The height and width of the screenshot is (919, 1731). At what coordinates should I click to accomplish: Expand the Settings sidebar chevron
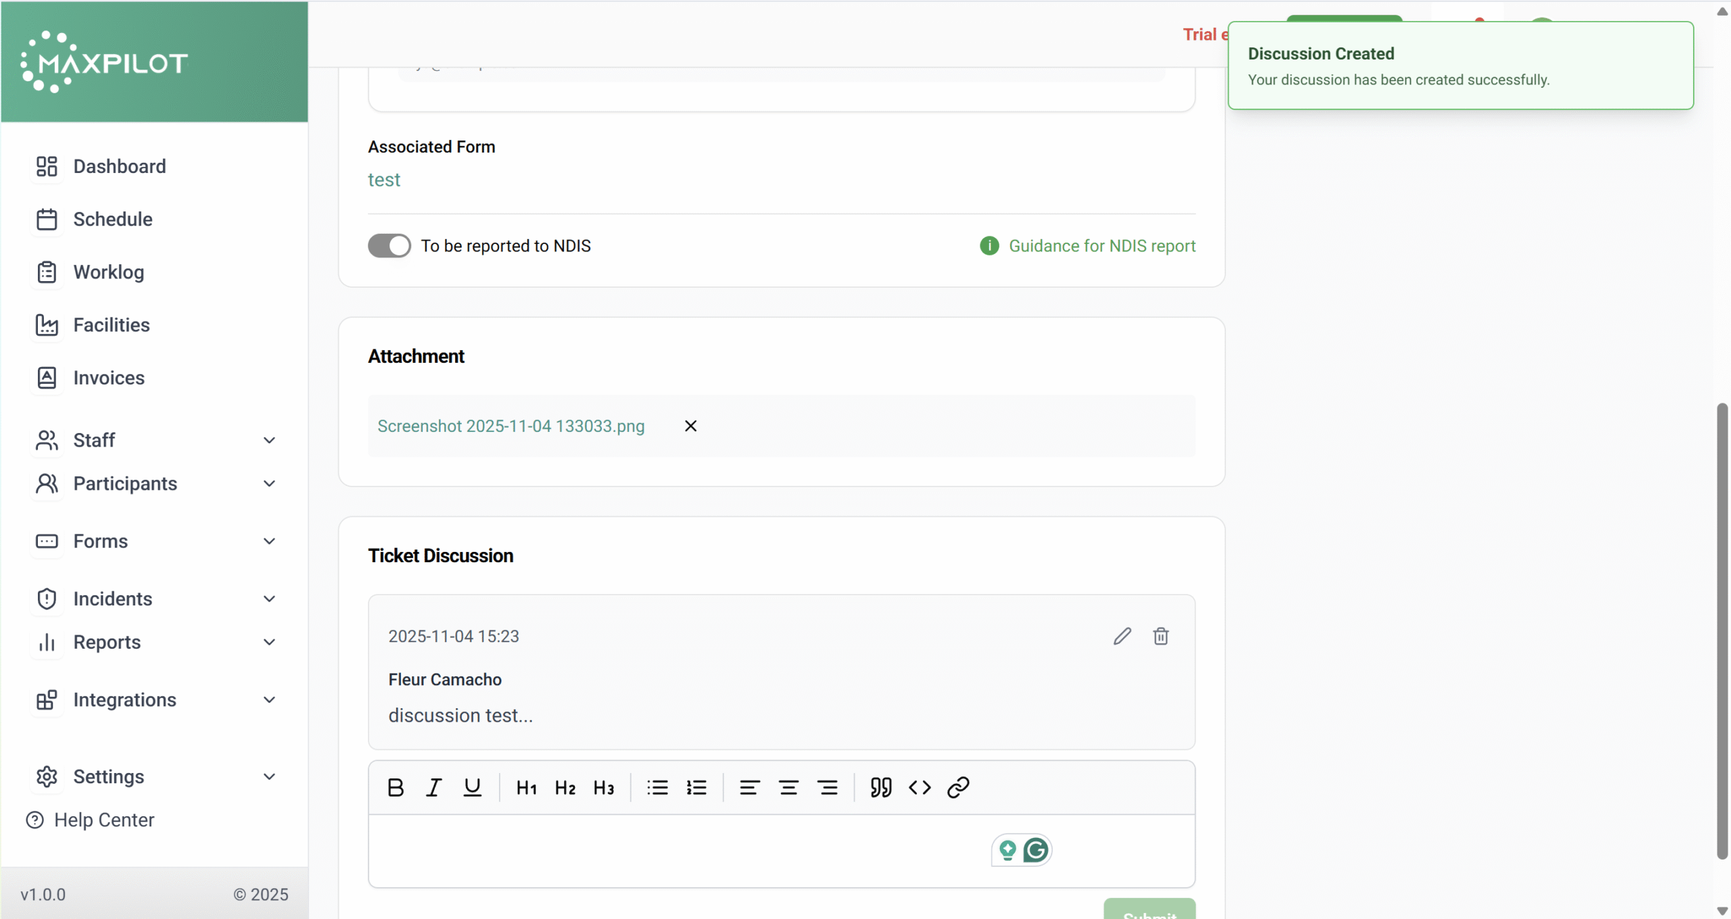click(x=269, y=776)
